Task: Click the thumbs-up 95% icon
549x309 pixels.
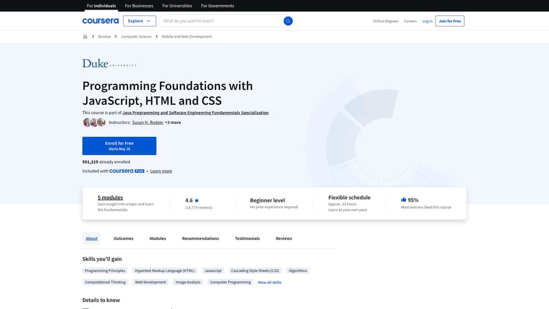Action: [403, 200]
